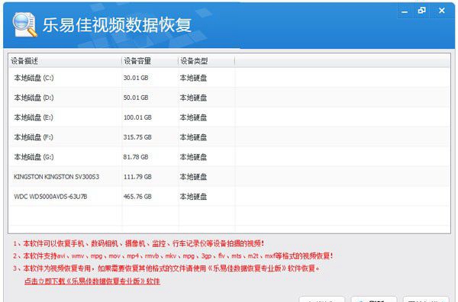Close the video recovery application window

pos(442,11)
